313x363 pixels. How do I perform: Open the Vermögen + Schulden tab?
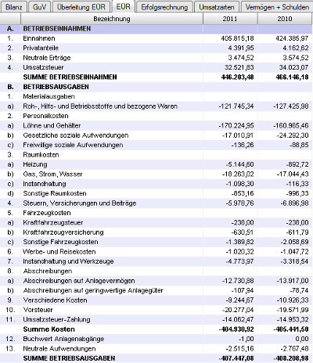coord(277,7)
